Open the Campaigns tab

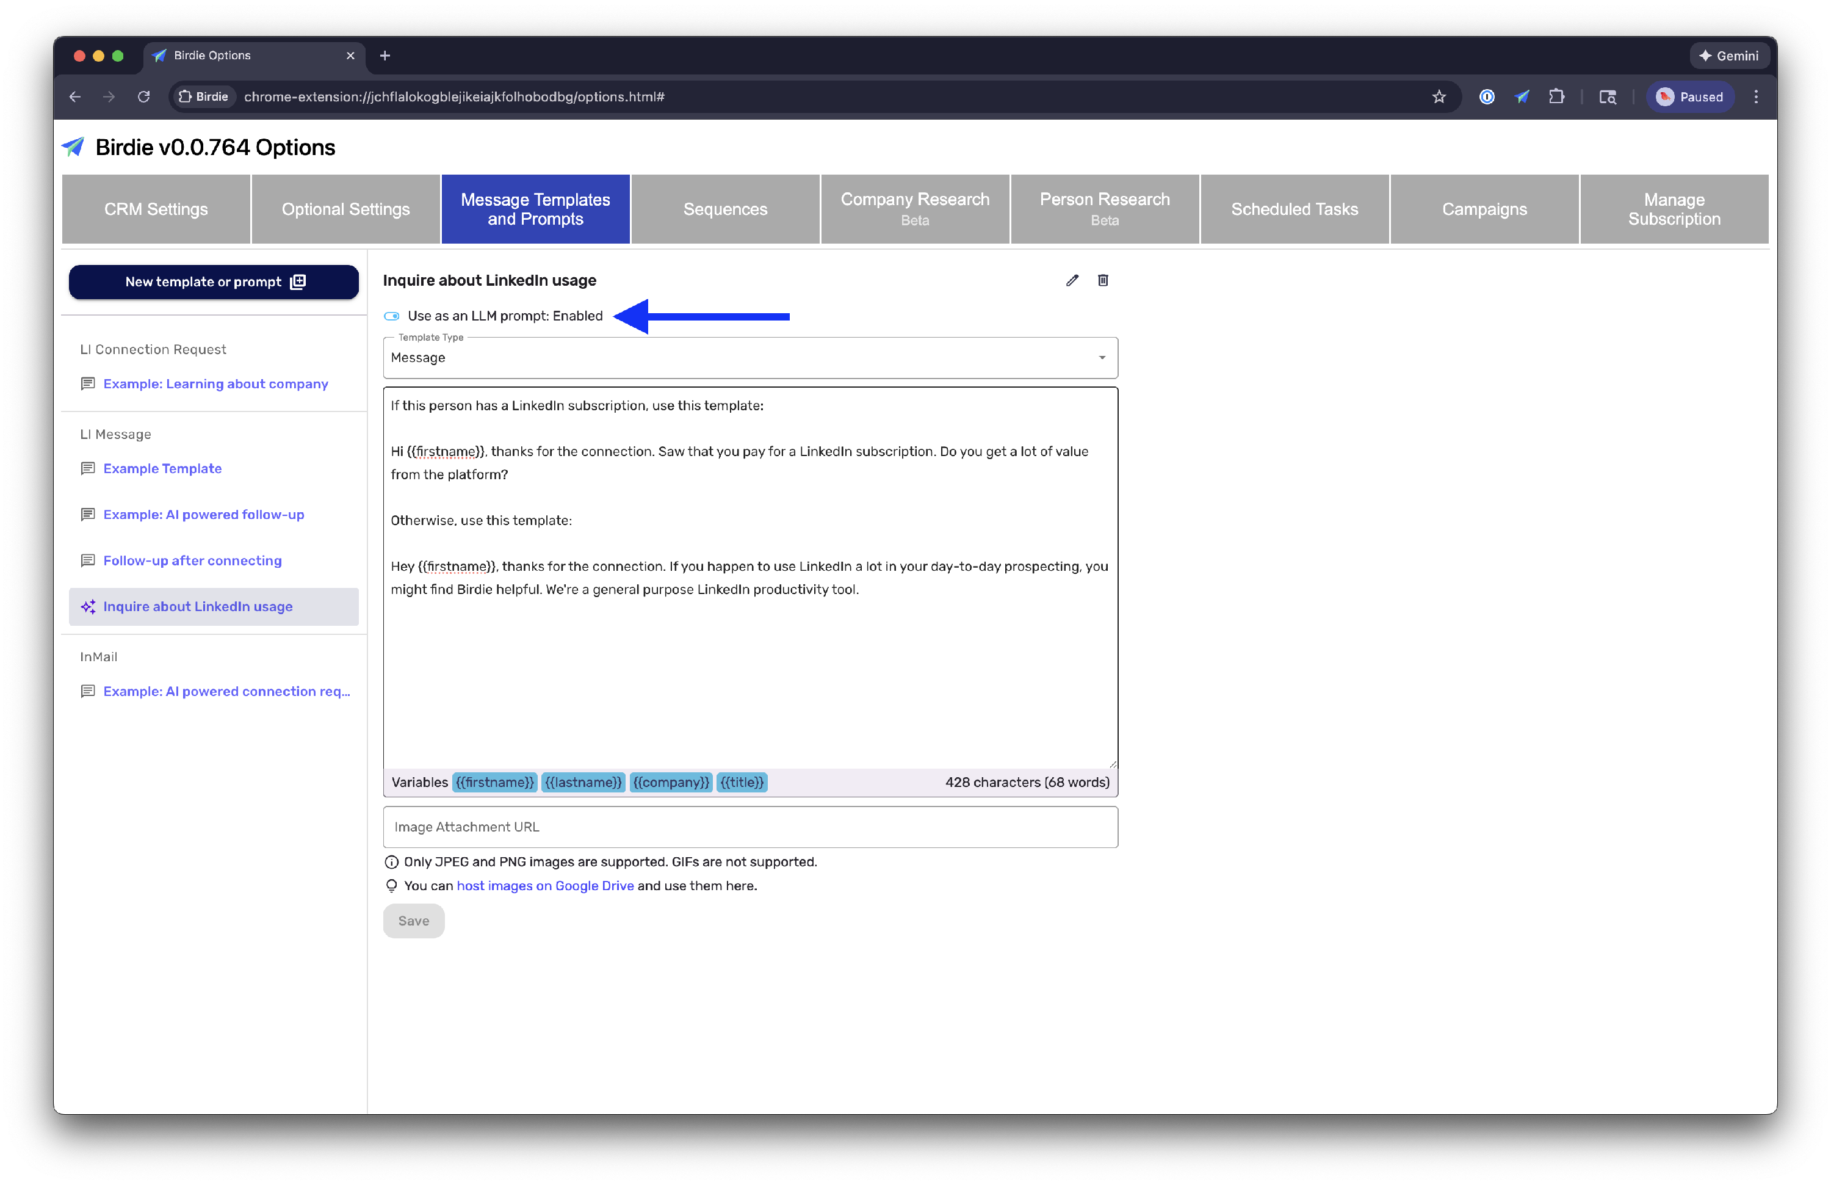tap(1484, 209)
